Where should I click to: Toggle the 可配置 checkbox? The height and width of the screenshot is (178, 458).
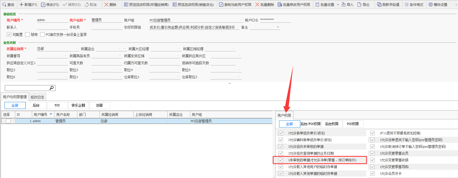point(9,35)
